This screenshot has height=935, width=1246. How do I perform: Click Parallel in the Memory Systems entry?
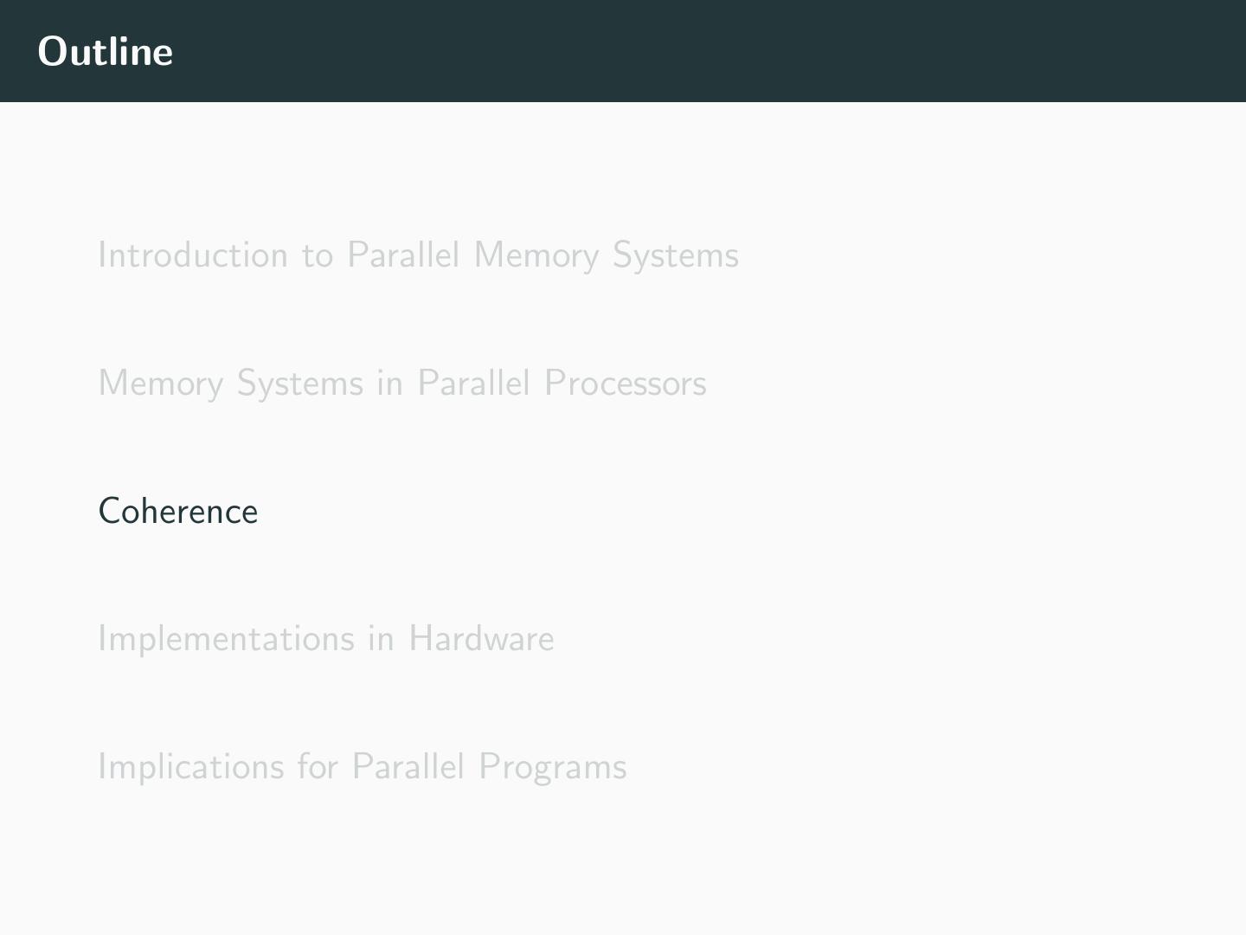tap(473, 384)
